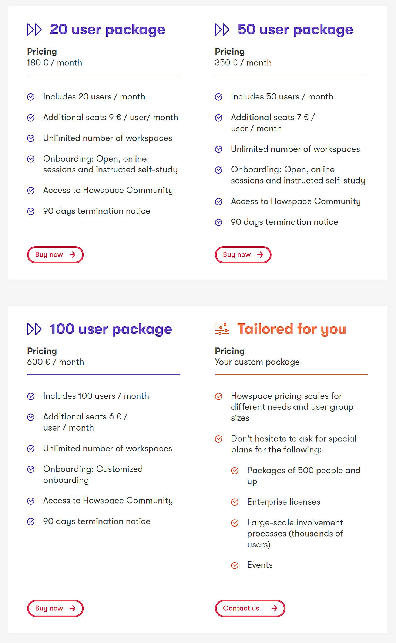
Task: Click the checkmark beside Packages of 500 people and up
Action: [235, 471]
